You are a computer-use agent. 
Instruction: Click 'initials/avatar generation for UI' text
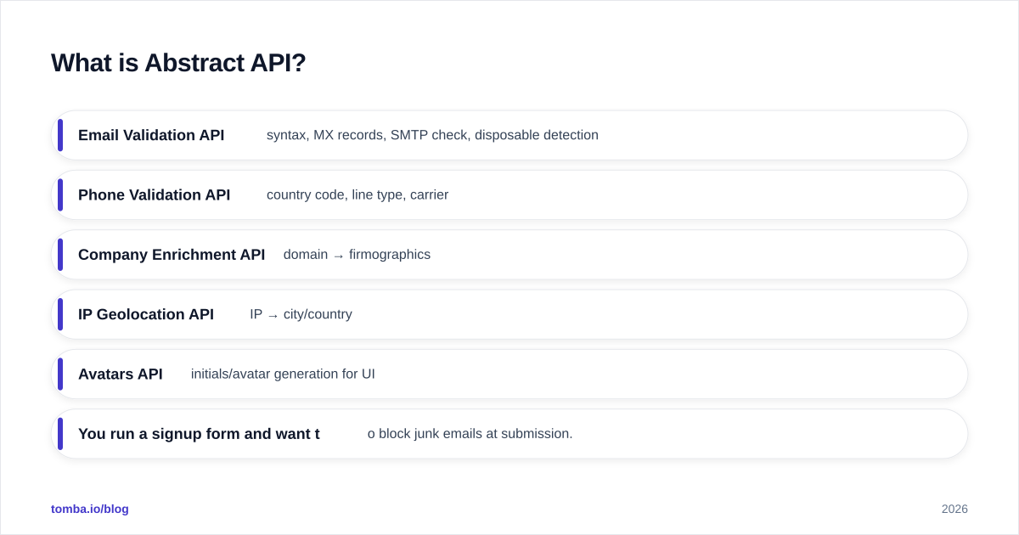[x=283, y=374]
